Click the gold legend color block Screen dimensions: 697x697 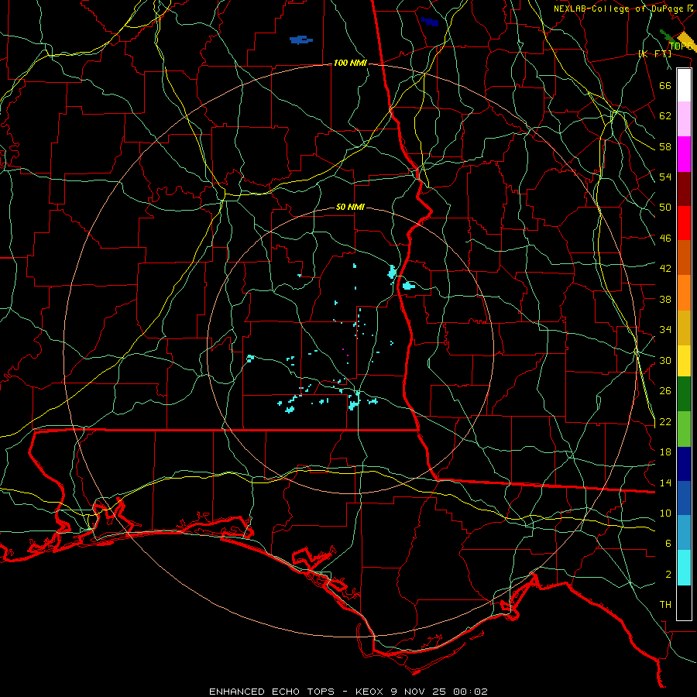coord(684,328)
